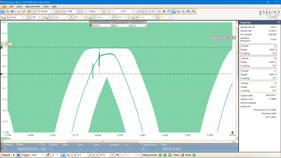Click the Hand pan tool
This screenshot has height=158, width=281.
(169, 11)
